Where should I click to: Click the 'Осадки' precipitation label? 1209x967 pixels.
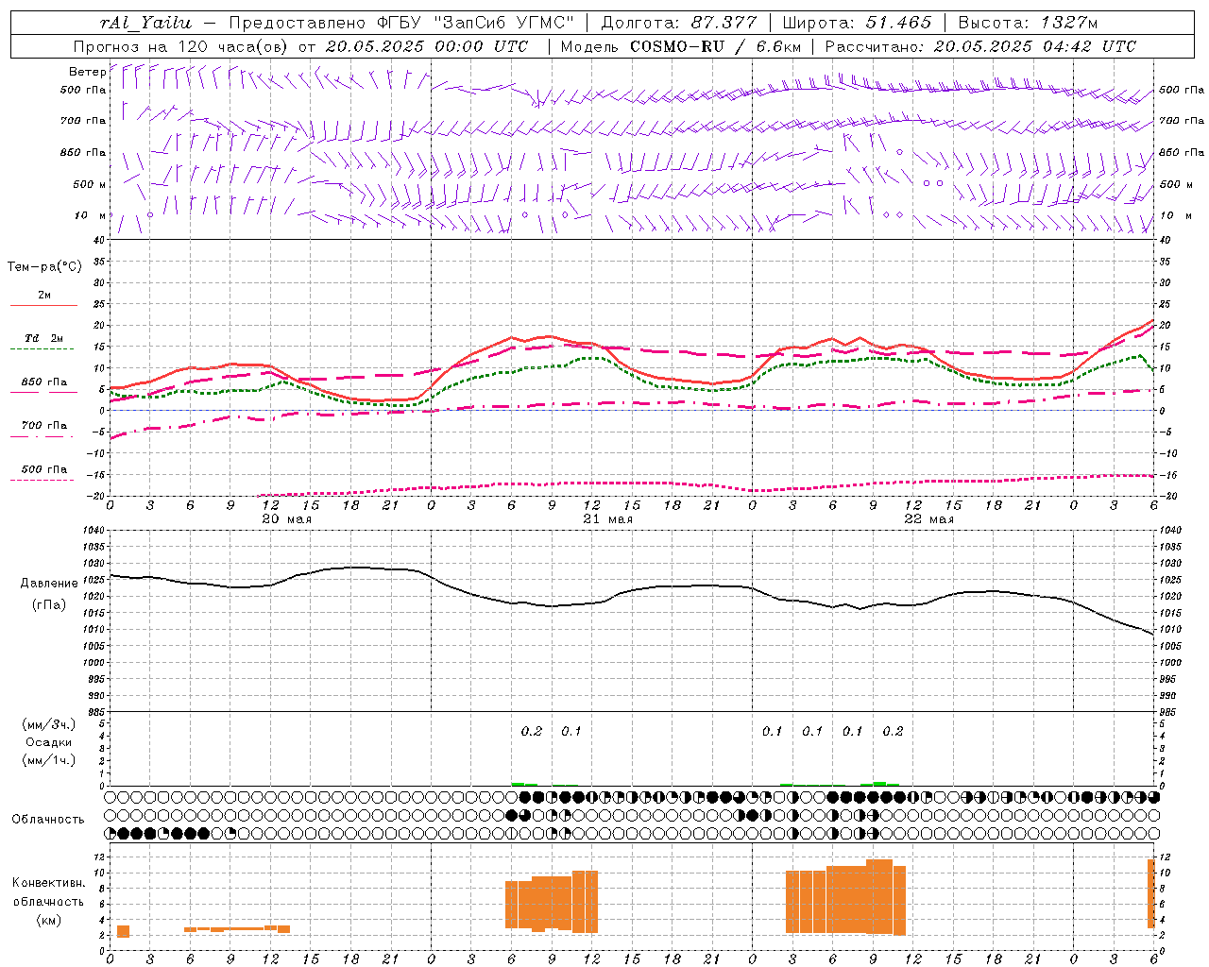pos(49,743)
